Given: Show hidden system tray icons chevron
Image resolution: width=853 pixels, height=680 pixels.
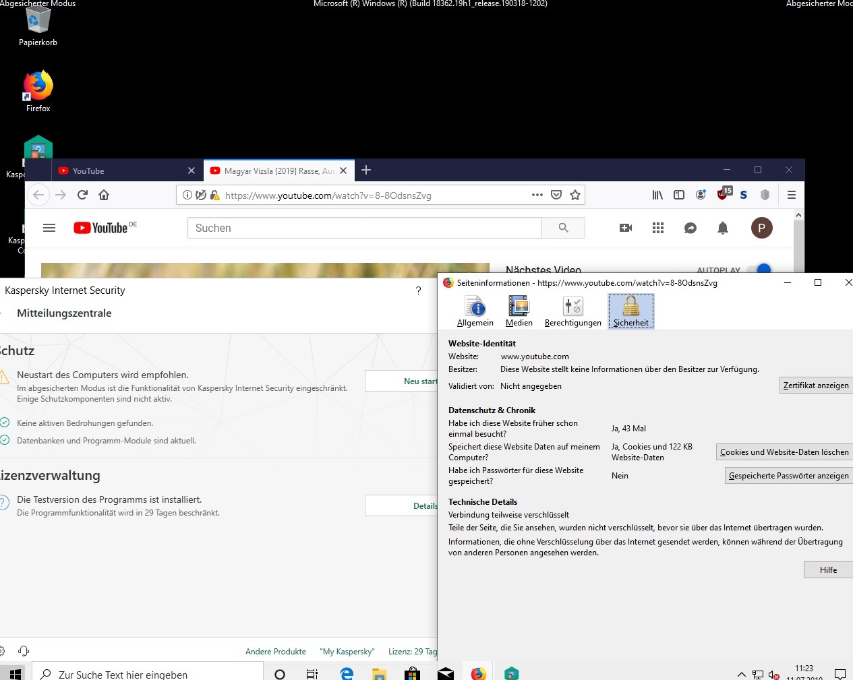Looking at the screenshot, I should point(742,674).
